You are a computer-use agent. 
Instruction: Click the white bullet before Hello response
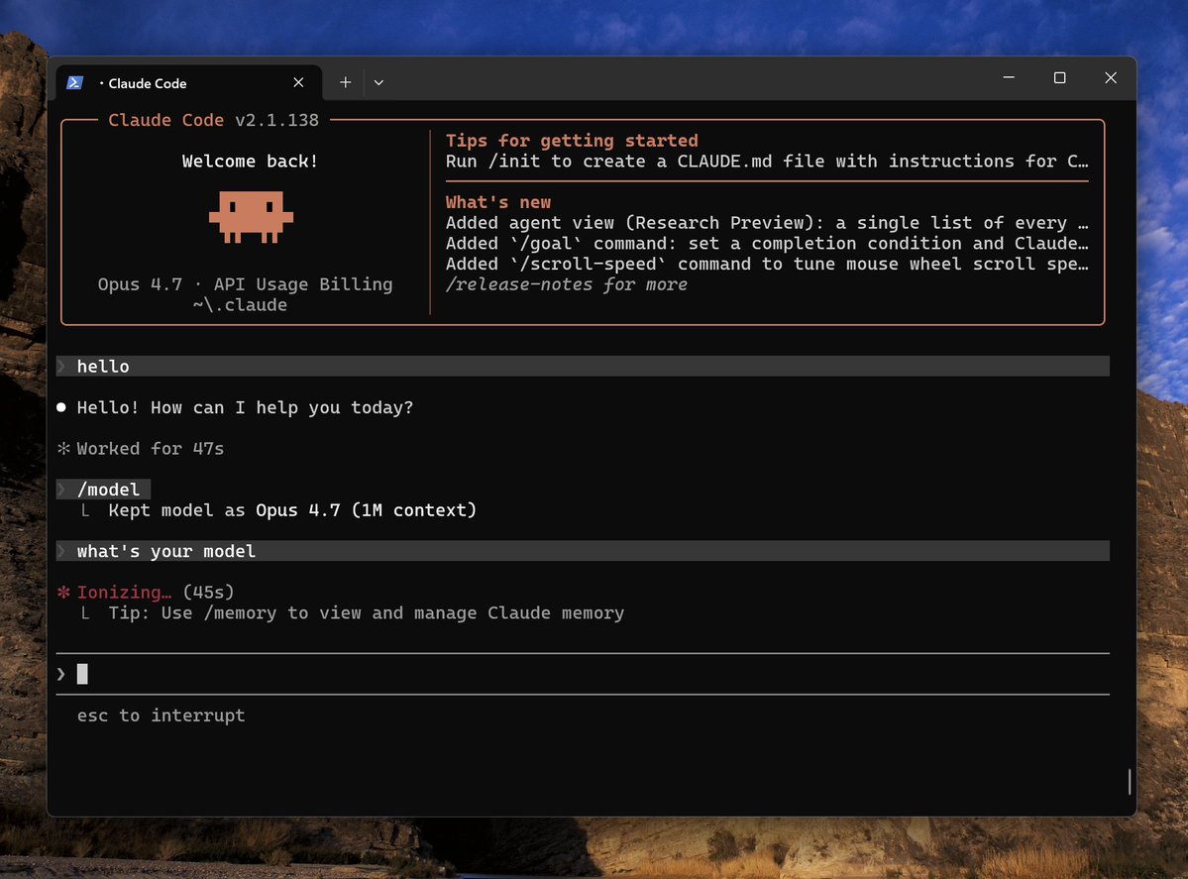(61, 407)
